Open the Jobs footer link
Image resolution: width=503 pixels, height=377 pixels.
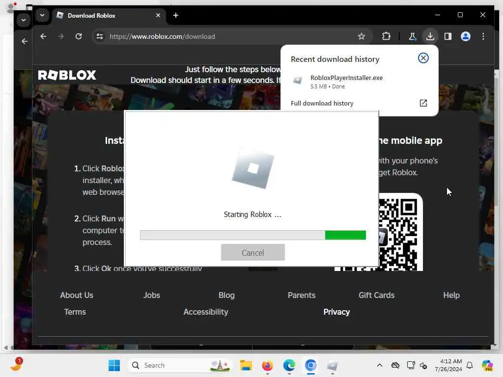pos(151,295)
